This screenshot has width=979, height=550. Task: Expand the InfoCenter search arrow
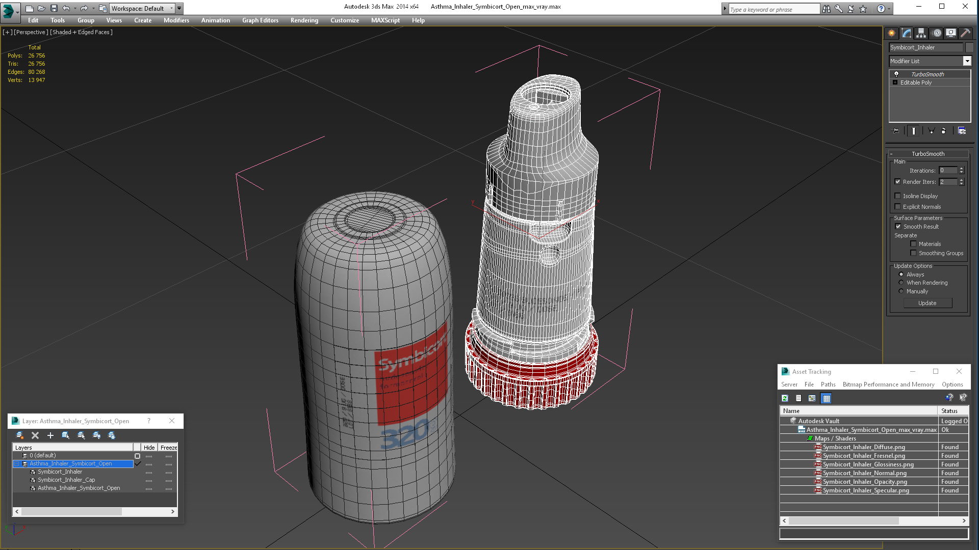pos(725,9)
